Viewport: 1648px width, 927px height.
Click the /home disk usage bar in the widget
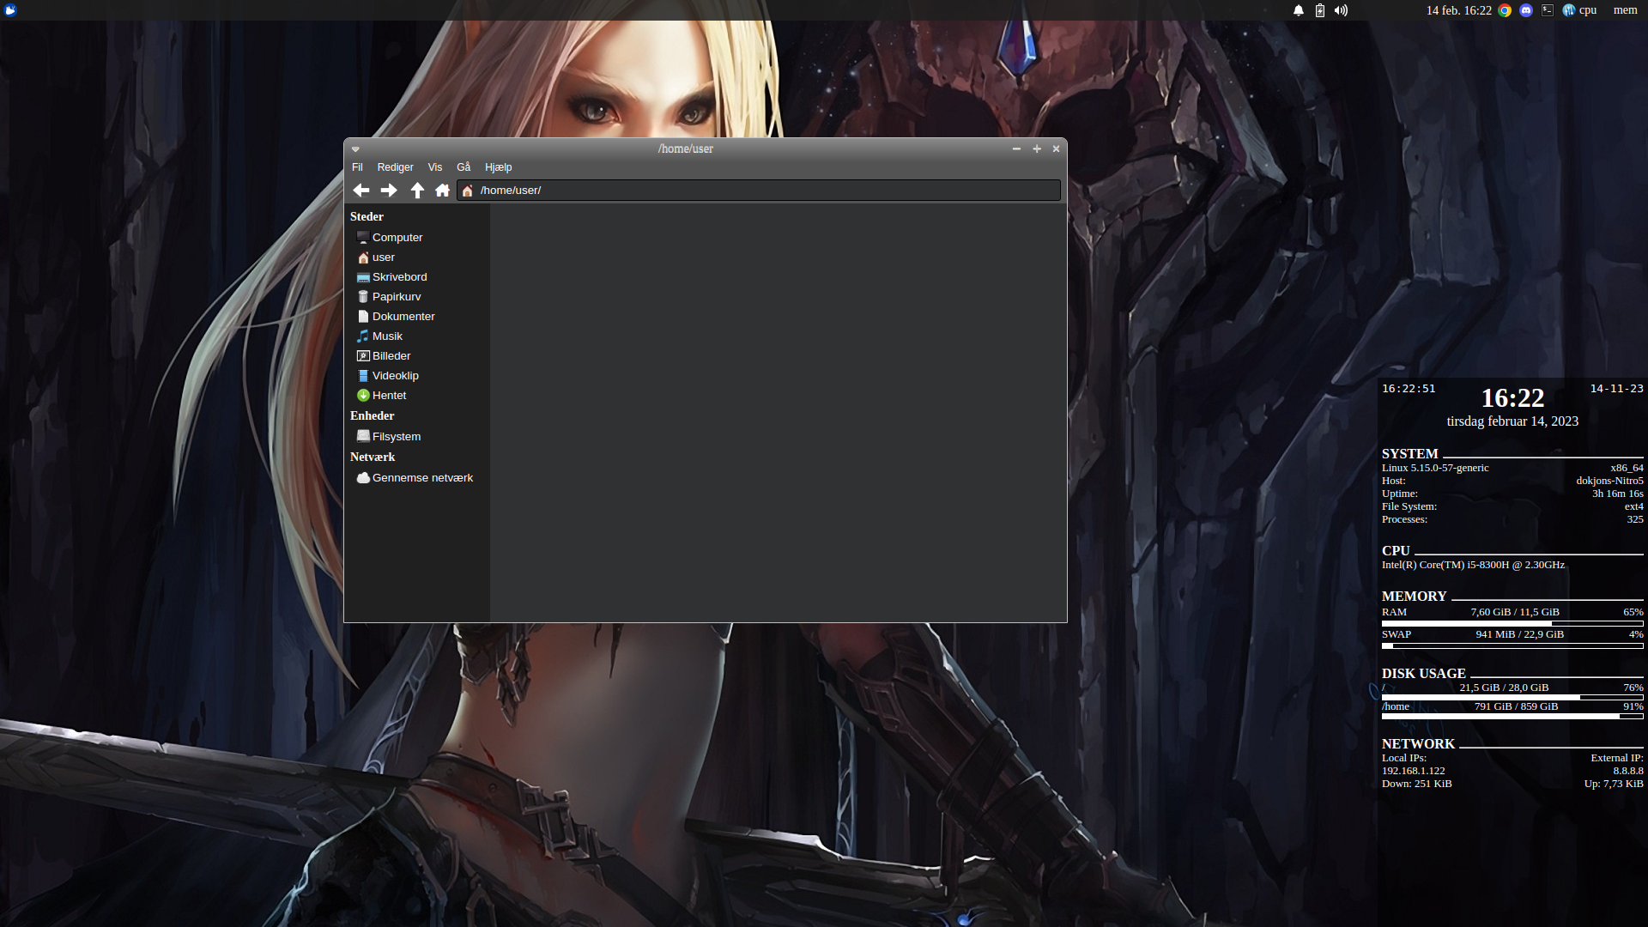(1512, 716)
